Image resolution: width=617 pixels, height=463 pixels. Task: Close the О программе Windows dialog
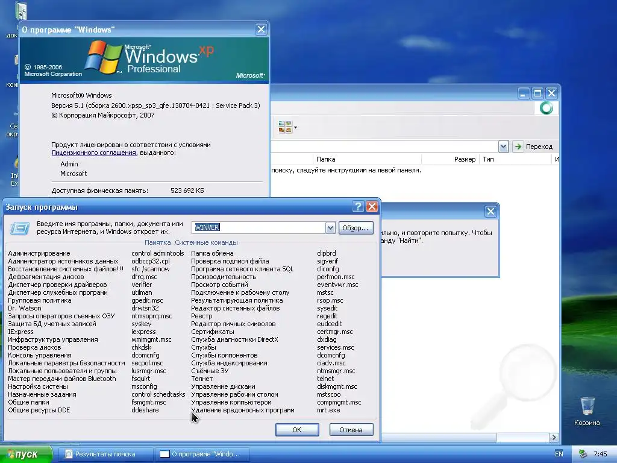coord(261,30)
